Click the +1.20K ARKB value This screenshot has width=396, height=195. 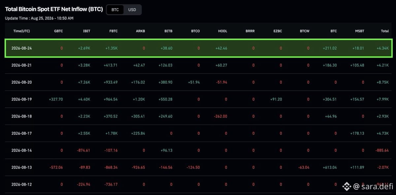tap(139, 99)
